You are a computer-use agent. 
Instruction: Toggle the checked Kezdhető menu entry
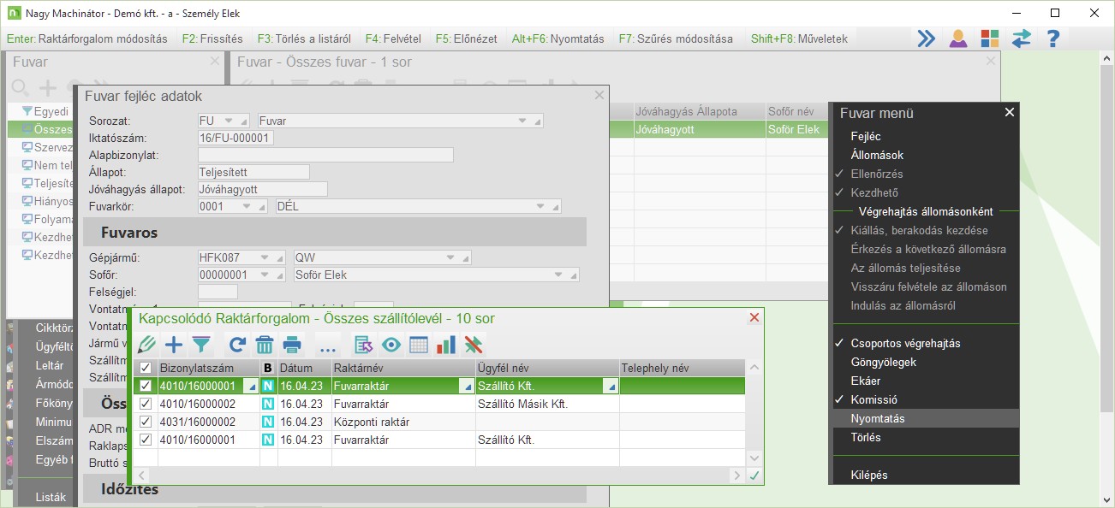coord(874,192)
